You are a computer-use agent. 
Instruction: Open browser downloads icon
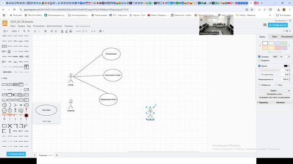[x=278, y=10]
